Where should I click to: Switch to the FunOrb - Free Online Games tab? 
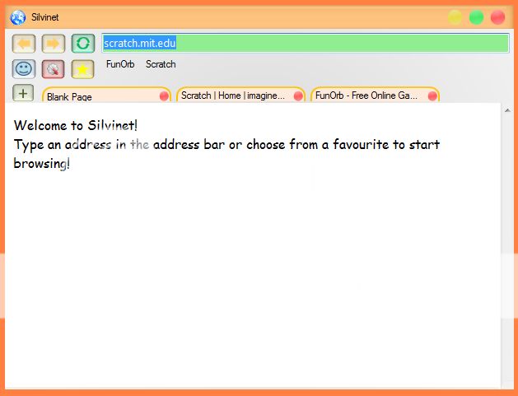[375, 96]
